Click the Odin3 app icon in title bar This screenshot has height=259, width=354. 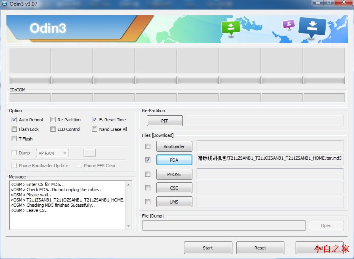(4, 4)
